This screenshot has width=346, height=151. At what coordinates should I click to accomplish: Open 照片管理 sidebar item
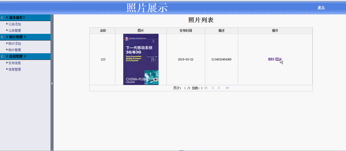(14, 50)
